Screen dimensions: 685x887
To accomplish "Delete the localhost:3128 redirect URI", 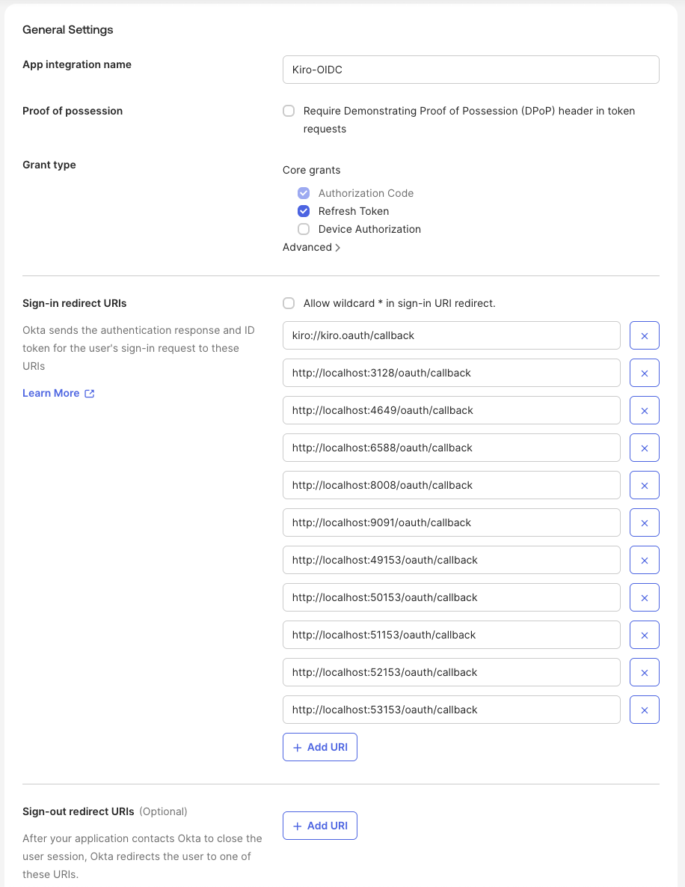I will [x=644, y=373].
